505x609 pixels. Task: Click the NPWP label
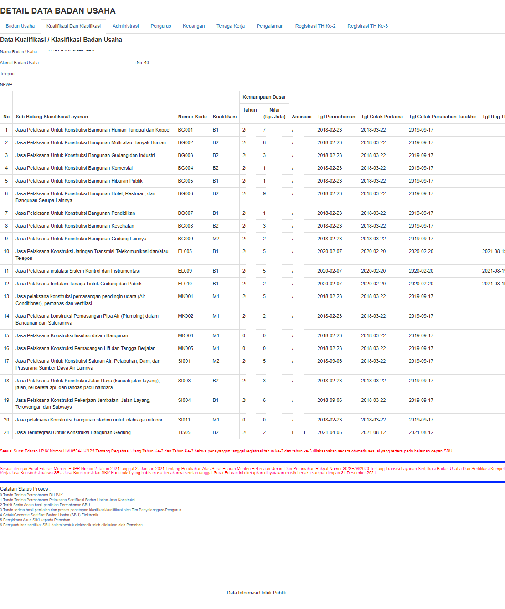(6, 85)
